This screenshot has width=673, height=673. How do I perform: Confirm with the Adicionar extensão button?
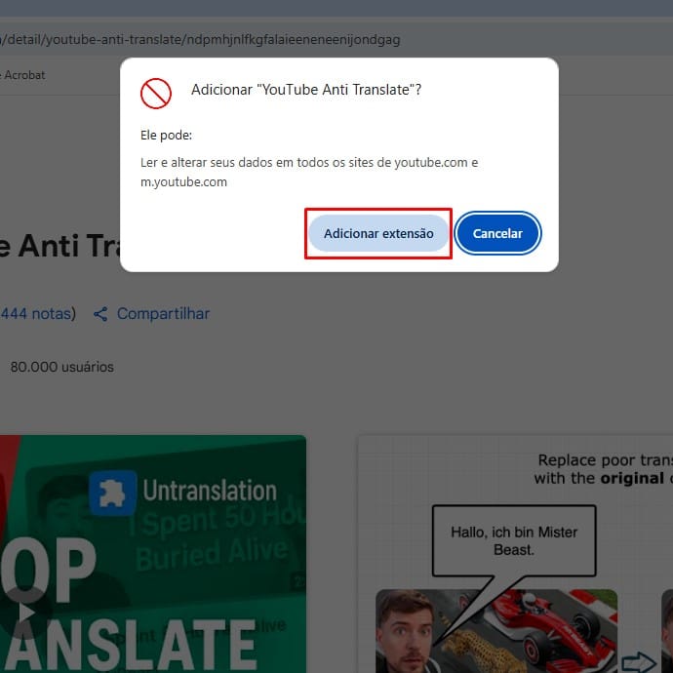pos(378,234)
